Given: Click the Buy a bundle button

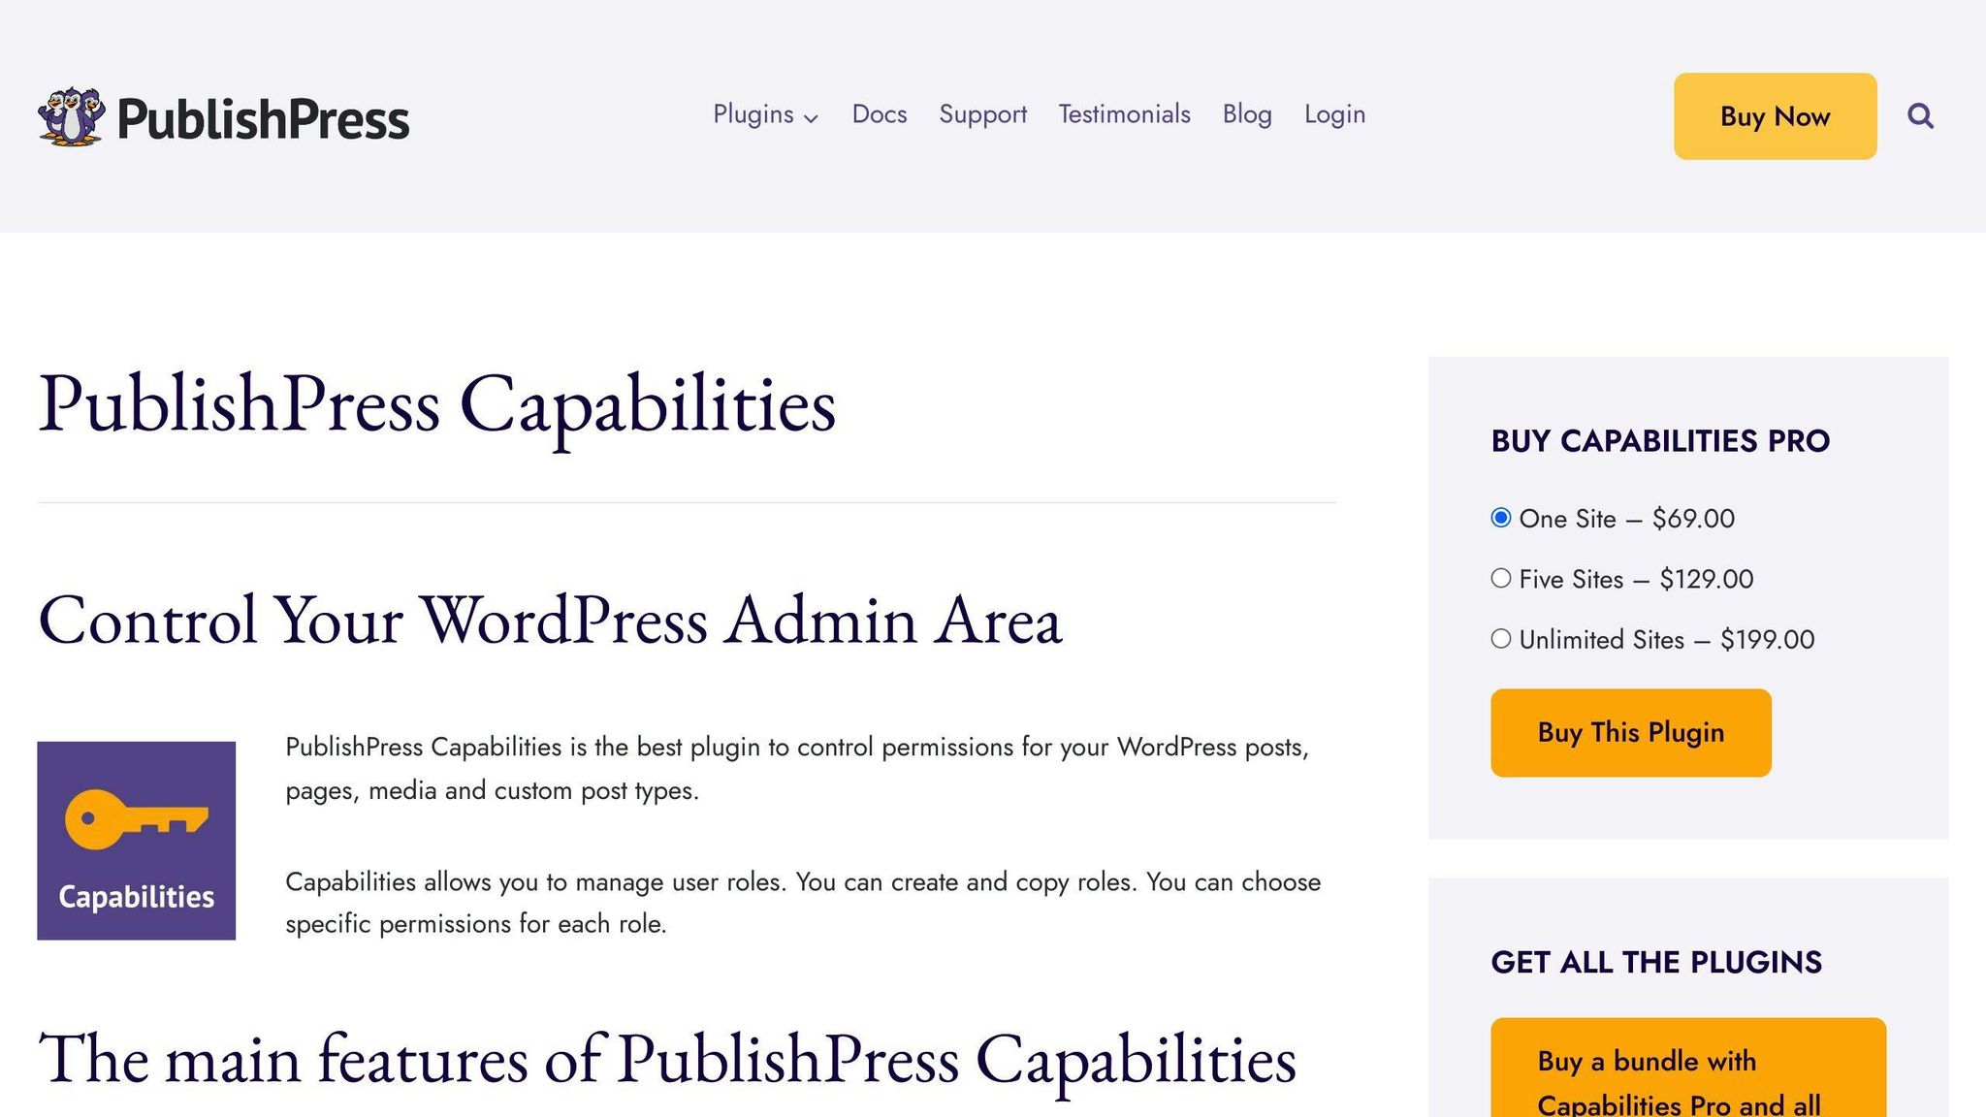Looking at the screenshot, I should click(x=1687, y=1067).
